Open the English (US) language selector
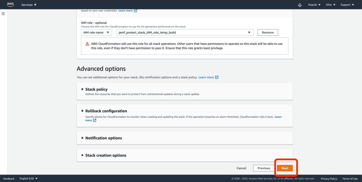Image resolution: width=362 pixels, height=182 pixels. coord(29,179)
